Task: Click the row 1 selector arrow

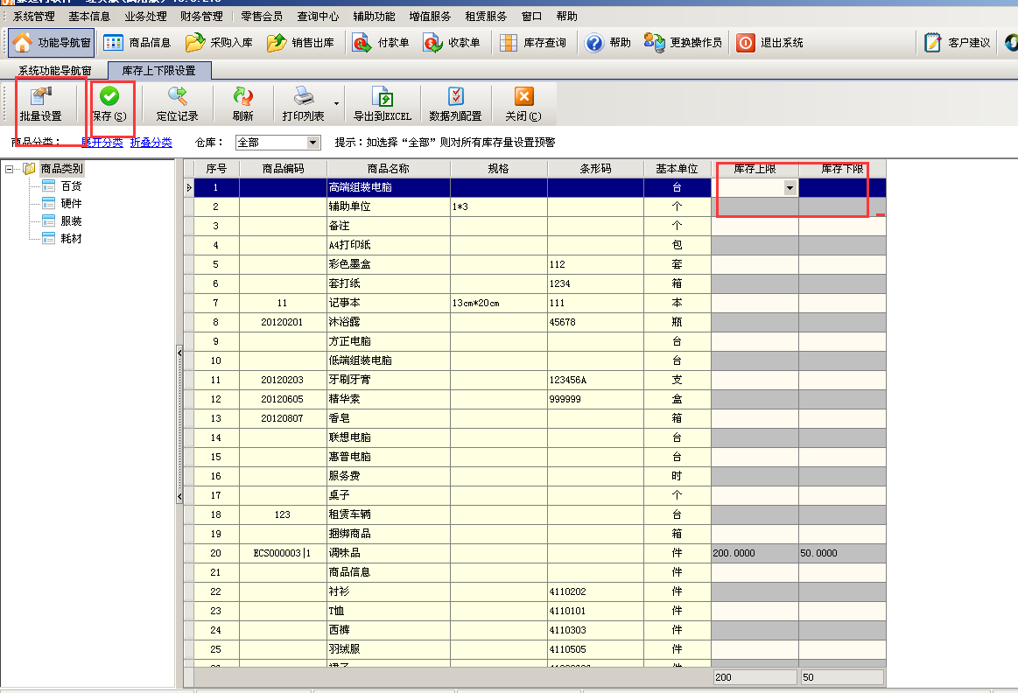Action: point(189,187)
